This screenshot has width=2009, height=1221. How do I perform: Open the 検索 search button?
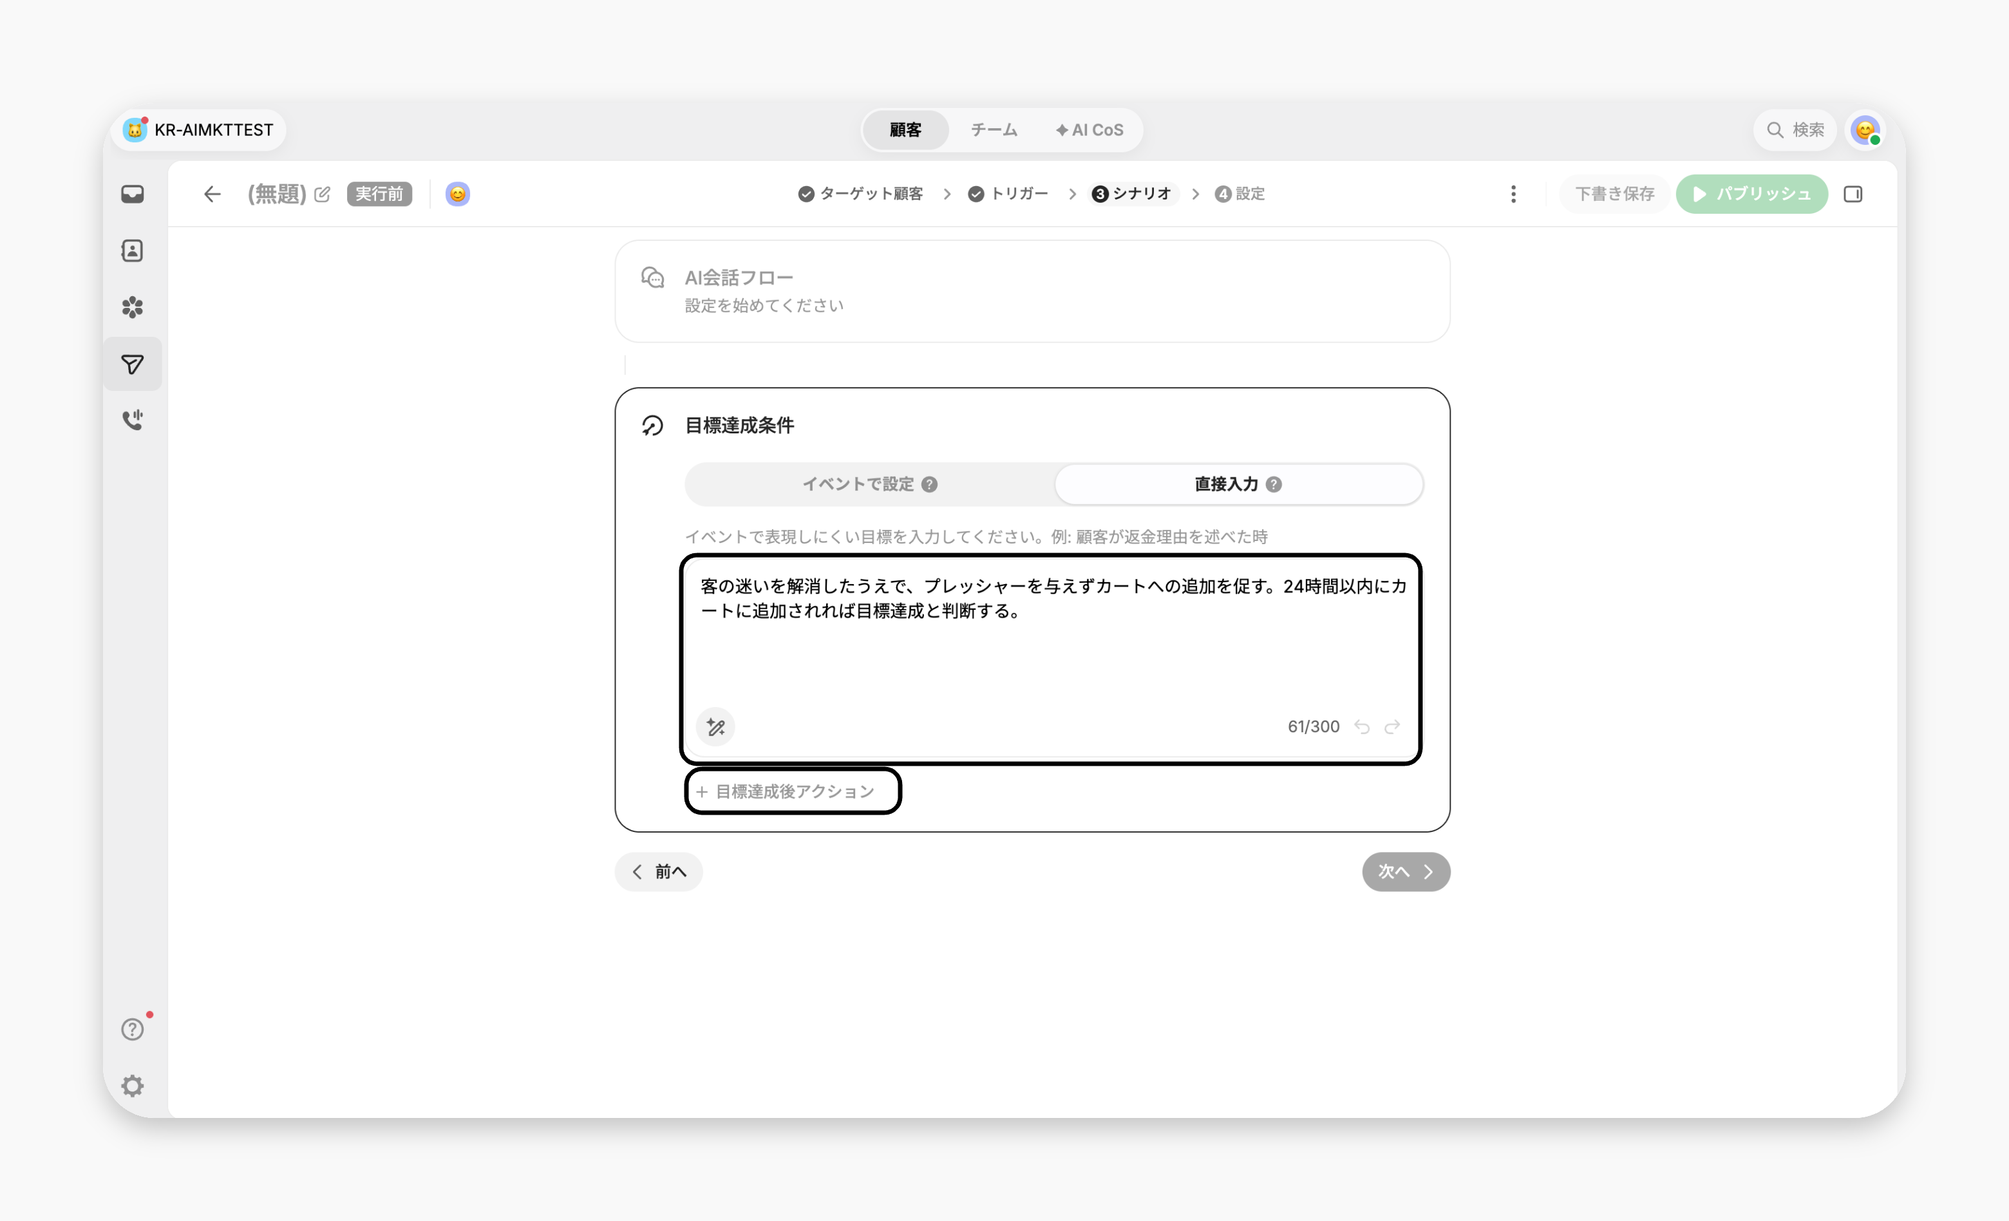[x=1795, y=129]
